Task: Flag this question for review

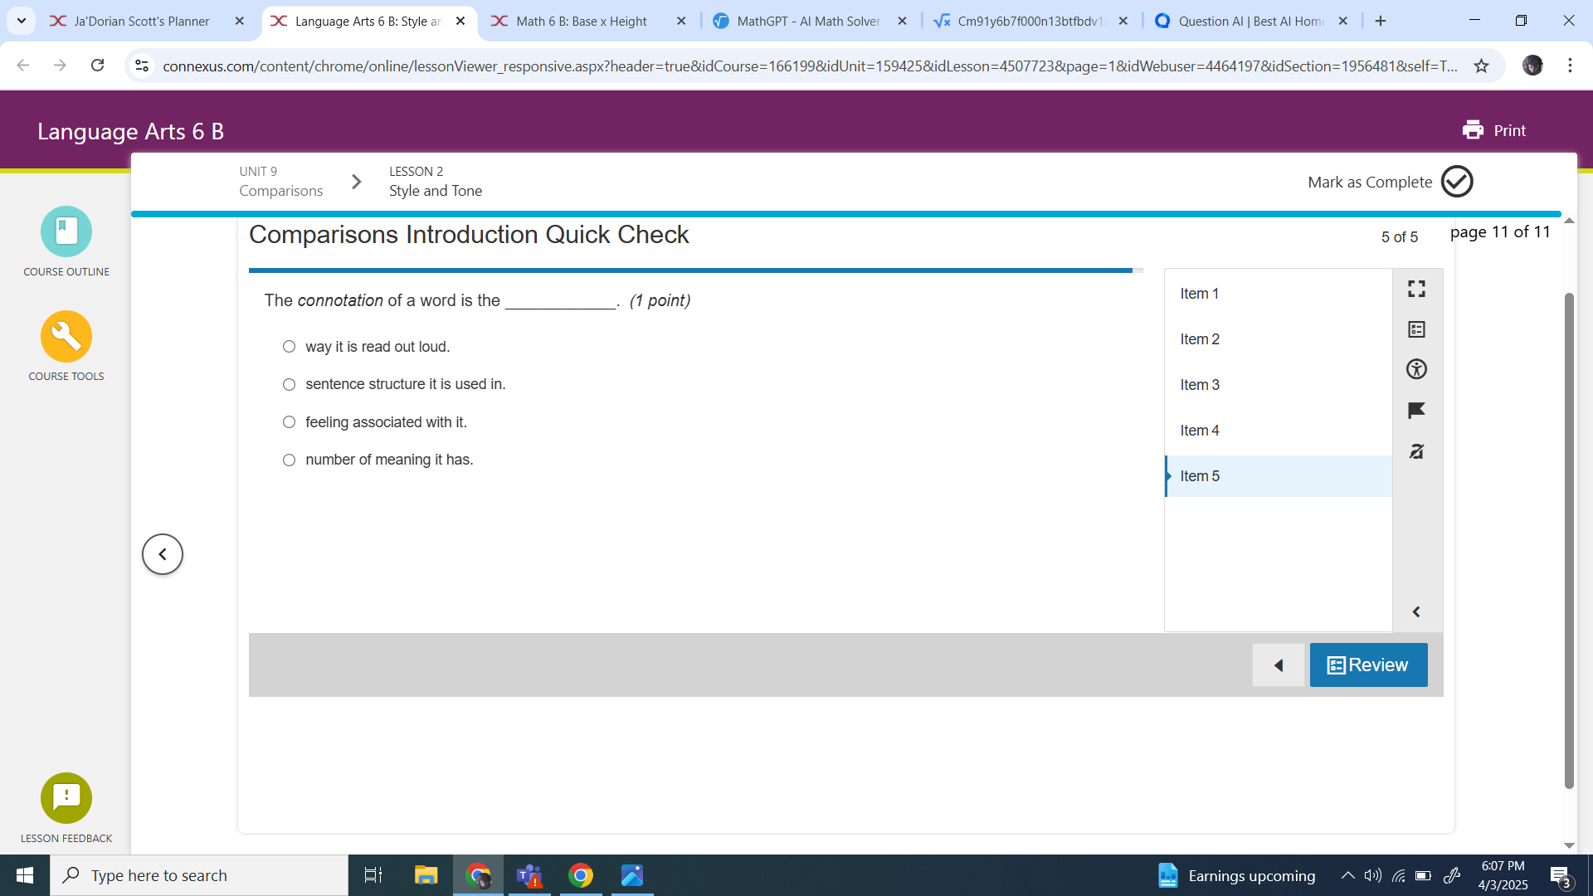Action: (x=1416, y=411)
